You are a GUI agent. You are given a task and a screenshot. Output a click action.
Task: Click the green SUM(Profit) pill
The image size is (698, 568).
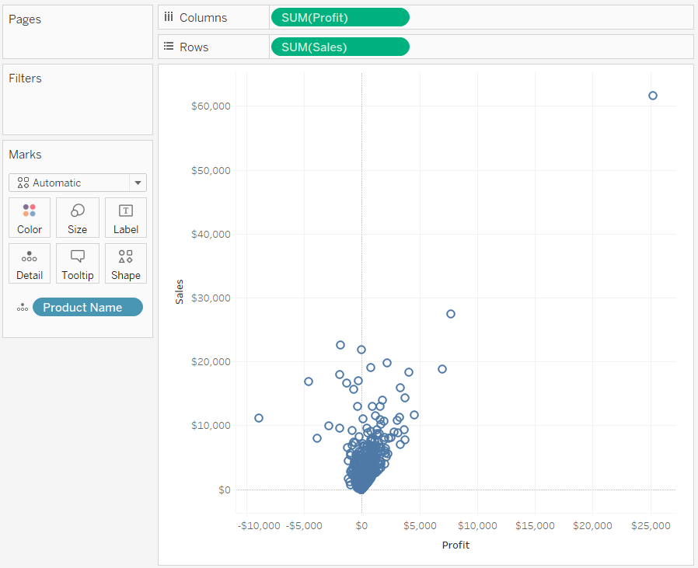coord(340,16)
